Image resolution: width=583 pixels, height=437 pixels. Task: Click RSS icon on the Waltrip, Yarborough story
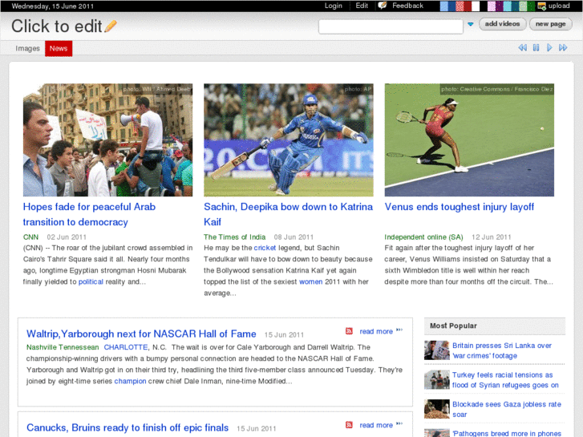pos(349,331)
